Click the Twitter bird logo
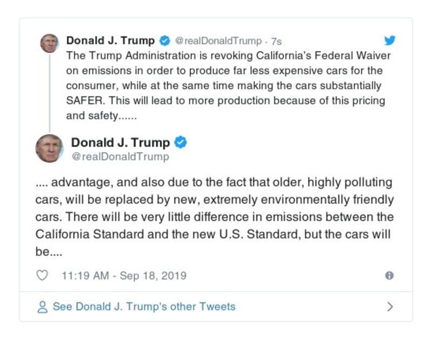Viewport: 432px width, 341px height. point(389,41)
